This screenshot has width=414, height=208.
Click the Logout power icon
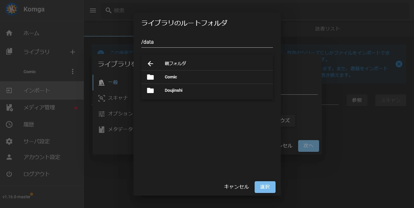9,174
